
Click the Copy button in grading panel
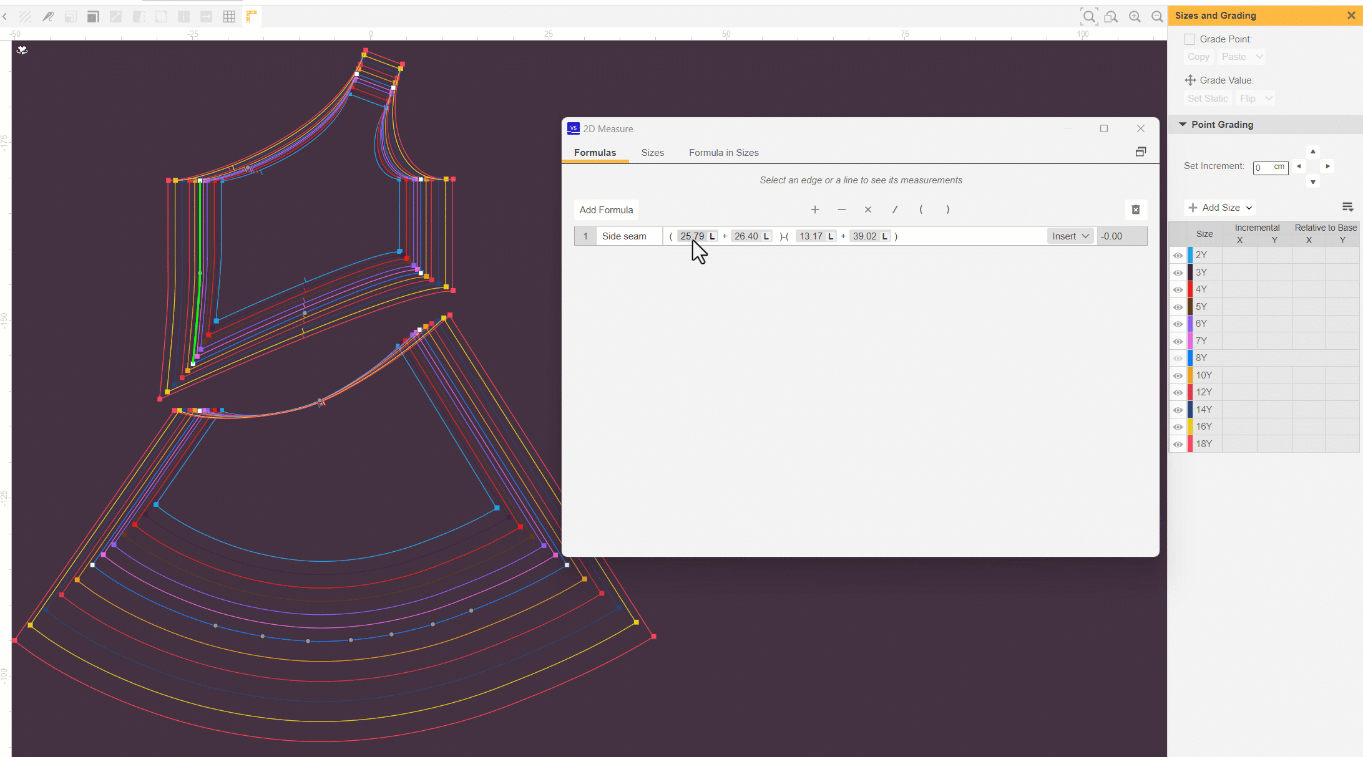pos(1198,57)
